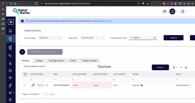Click the IMEI column filter field
The image size is (195, 103).
(x=62, y=79)
